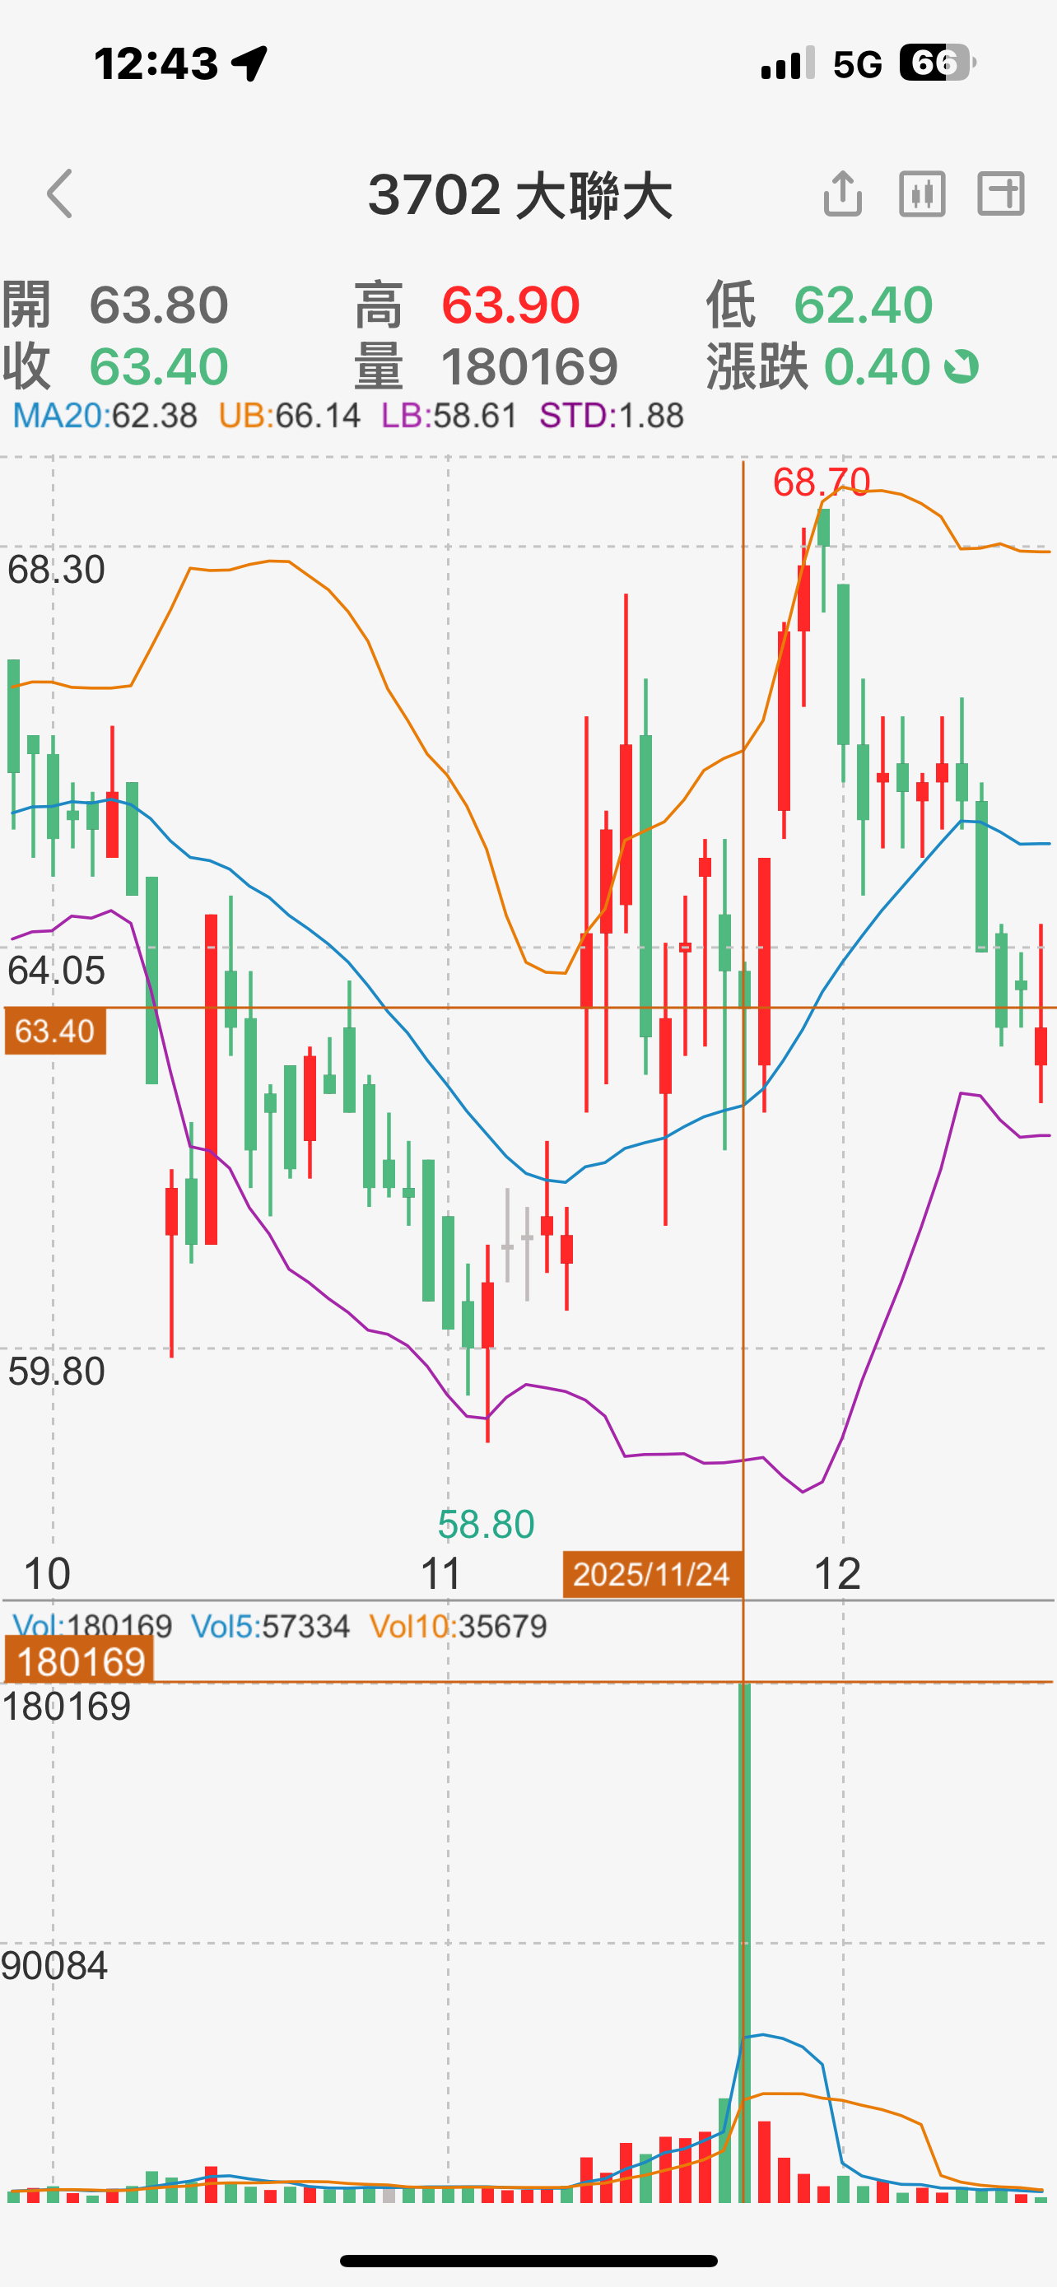Tap the MA20:62.38 indicator label

pyautogui.click(x=105, y=416)
